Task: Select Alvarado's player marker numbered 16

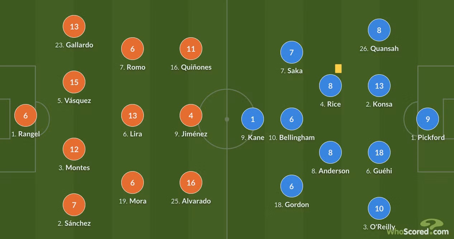Action: (x=191, y=183)
